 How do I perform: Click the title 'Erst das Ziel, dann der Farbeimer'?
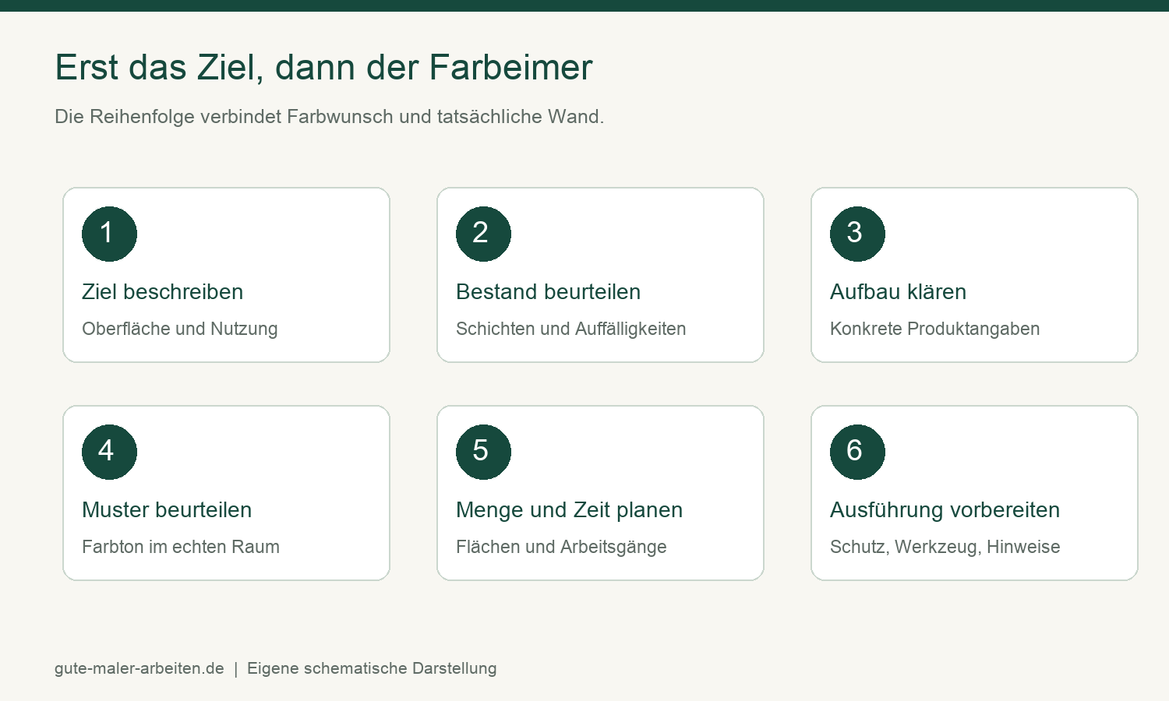[x=323, y=67]
